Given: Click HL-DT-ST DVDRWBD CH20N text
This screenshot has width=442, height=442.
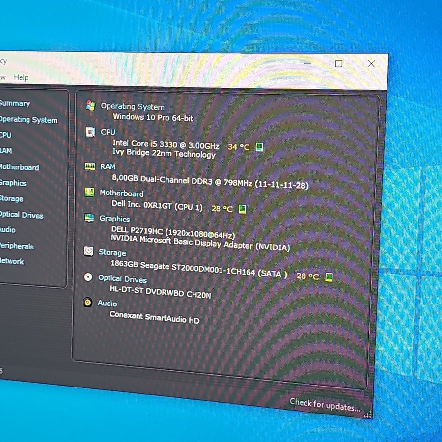Looking at the screenshot, I should [x=160, y=291].
